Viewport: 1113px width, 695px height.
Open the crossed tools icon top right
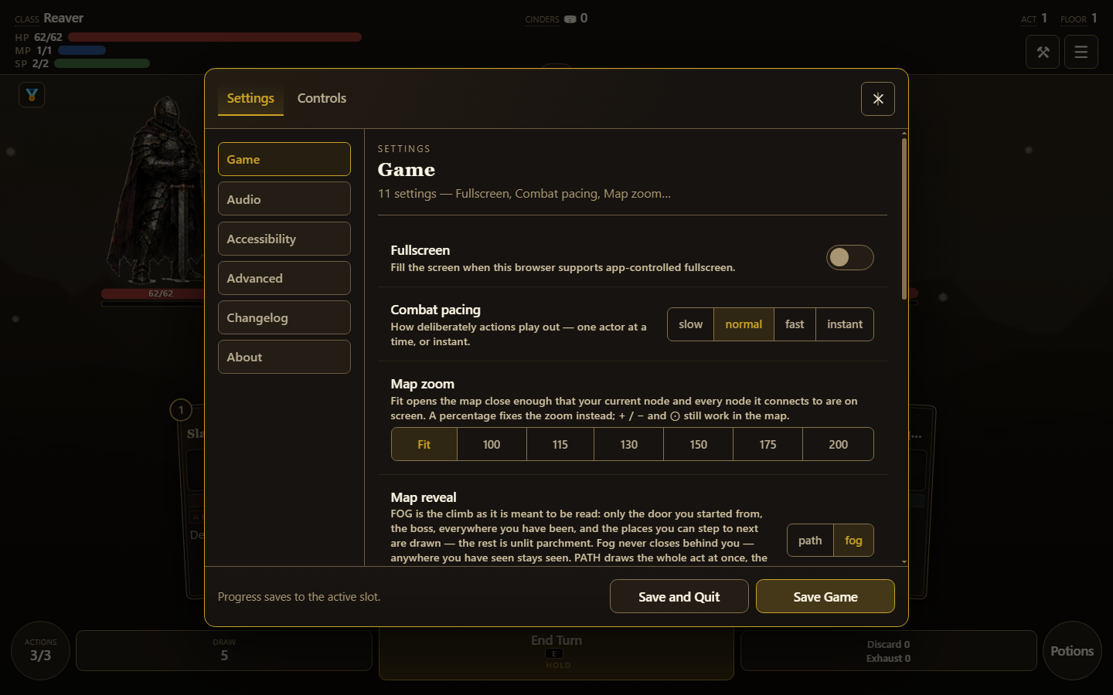point(1043,52)
